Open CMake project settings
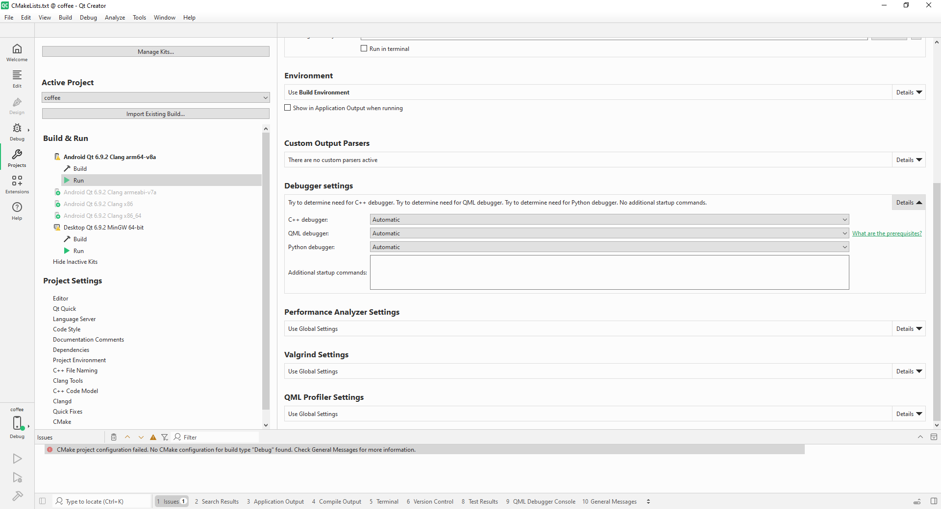Image resolution: width=941 pixels, height=509 pixels. pyautogui.click(x=62, y=422)
